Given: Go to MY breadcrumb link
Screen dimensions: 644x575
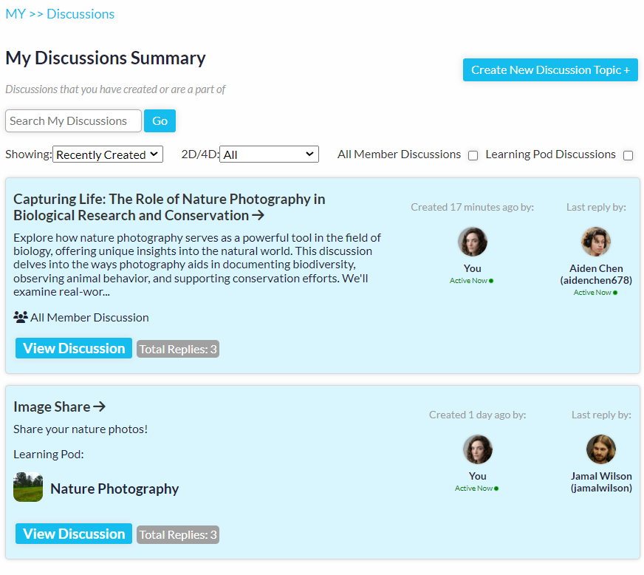Looking at the screenshot, I should [16, 14].
